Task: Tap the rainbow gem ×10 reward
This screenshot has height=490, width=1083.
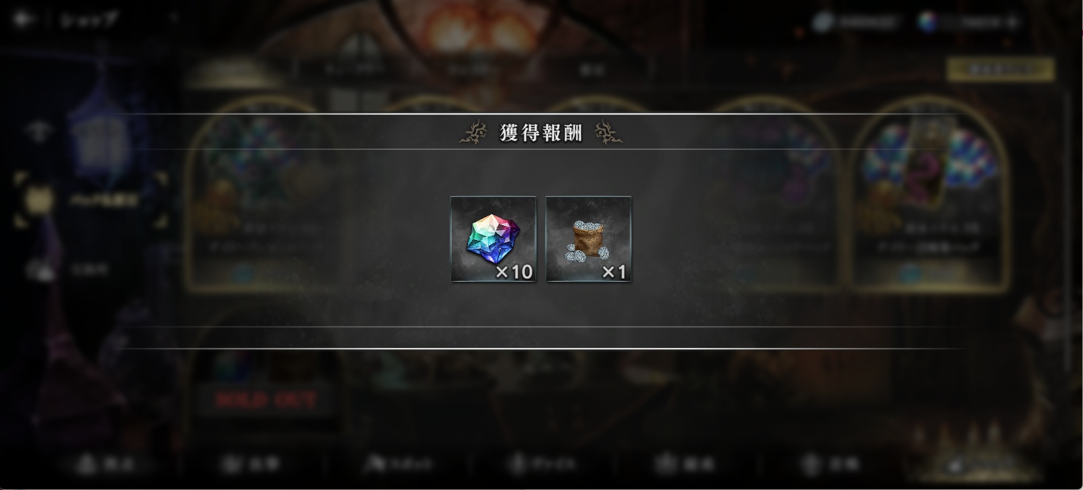Action: point(493,239)
